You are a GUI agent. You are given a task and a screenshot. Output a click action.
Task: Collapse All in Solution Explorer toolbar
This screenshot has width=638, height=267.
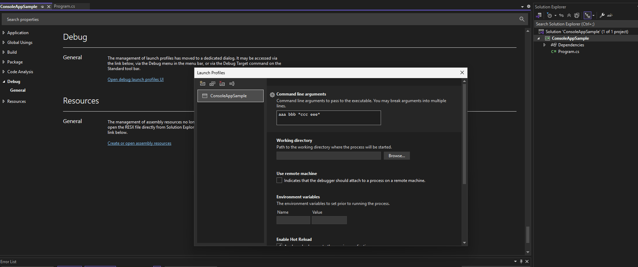(569, 15)
